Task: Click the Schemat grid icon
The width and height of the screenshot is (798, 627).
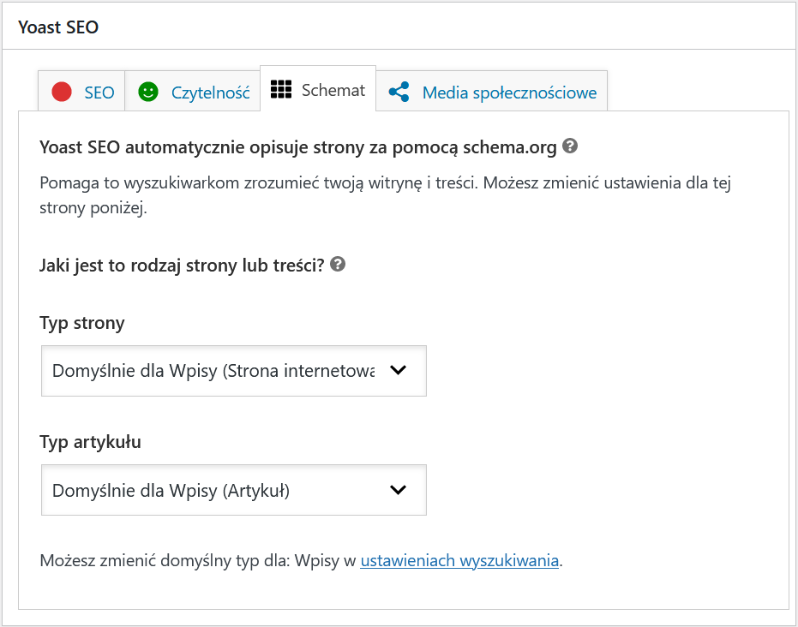Action: pyautogui.click(x=281, y=89)
